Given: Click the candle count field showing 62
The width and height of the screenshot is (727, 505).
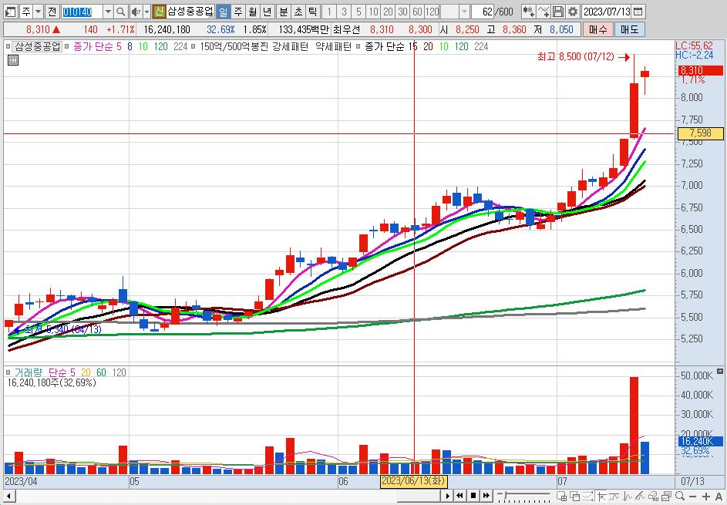Looking at the screenshot, I should 482,12.
